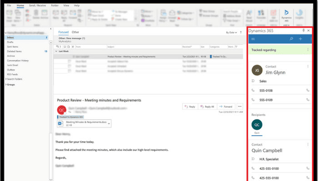Call Jim Glynn's 555-0108 via phone icon
This screenshot has height=181, width=318.
click(x=308, y=90)
